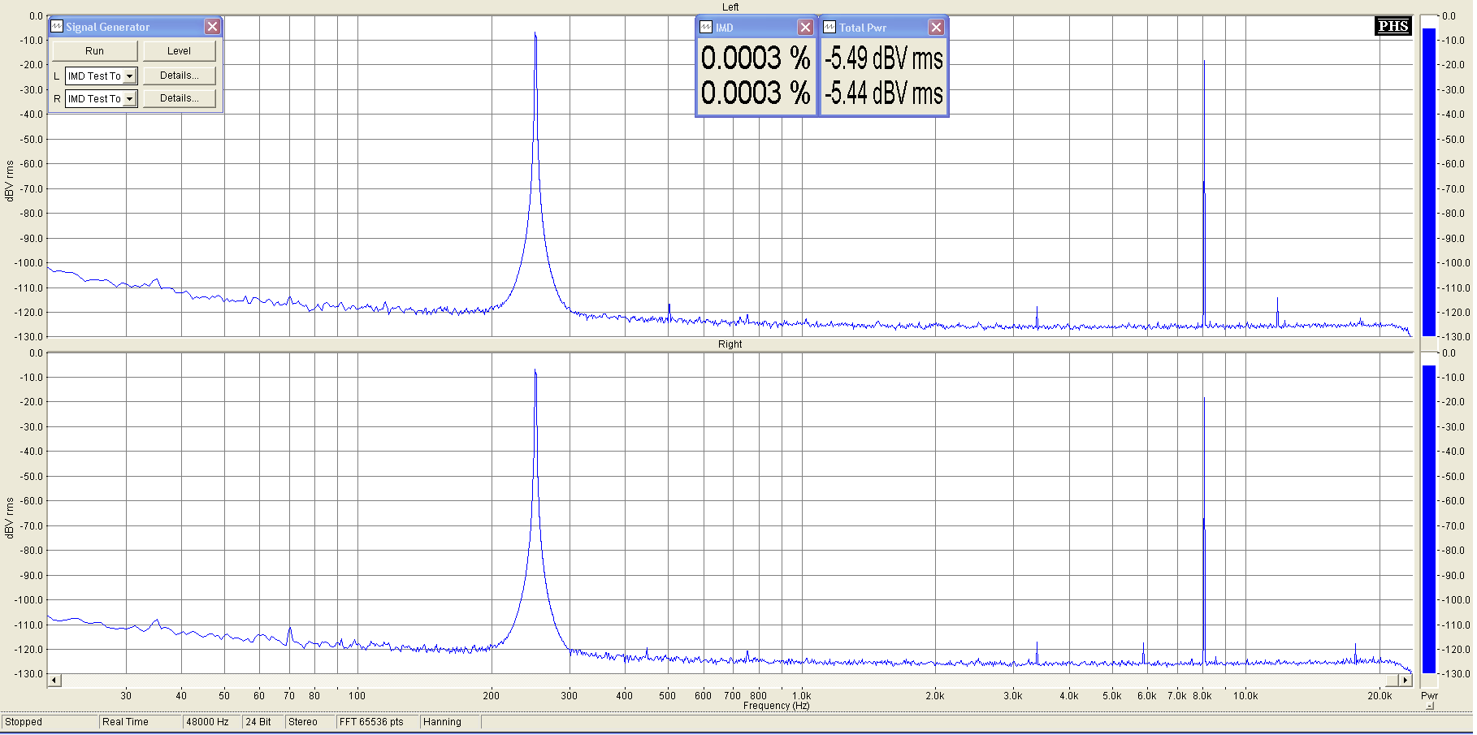Click the Total Pwr window waveform icon
Screen dimensions: 1477x735
(829, 28)
